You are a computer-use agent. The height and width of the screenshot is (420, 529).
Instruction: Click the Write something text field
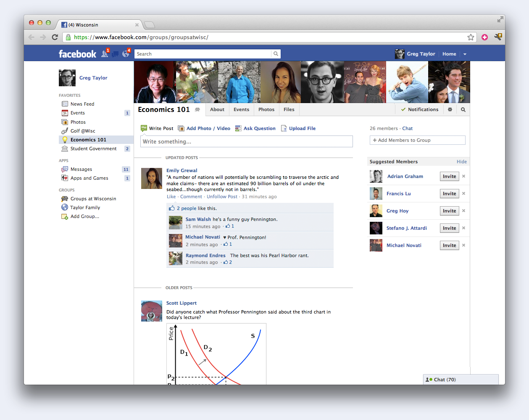click(246, 141)
